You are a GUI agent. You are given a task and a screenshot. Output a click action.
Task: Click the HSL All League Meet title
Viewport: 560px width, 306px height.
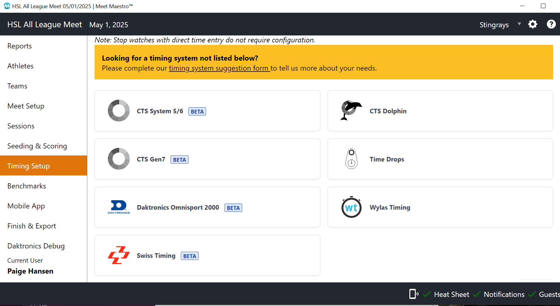click(x=45, y=25)
